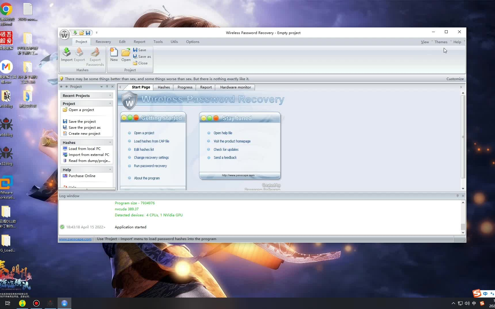Switch to the Hardware monitor tab
The height and width of the screenshot is (309, 495).
pyautogui.click(x=235, y=87)
